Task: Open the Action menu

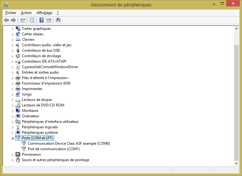Action: (26, 13)
